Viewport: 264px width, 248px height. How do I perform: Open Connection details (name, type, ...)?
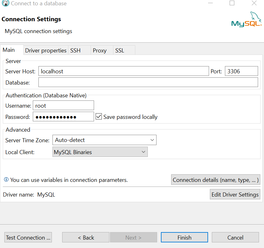(x=216, y=180)
